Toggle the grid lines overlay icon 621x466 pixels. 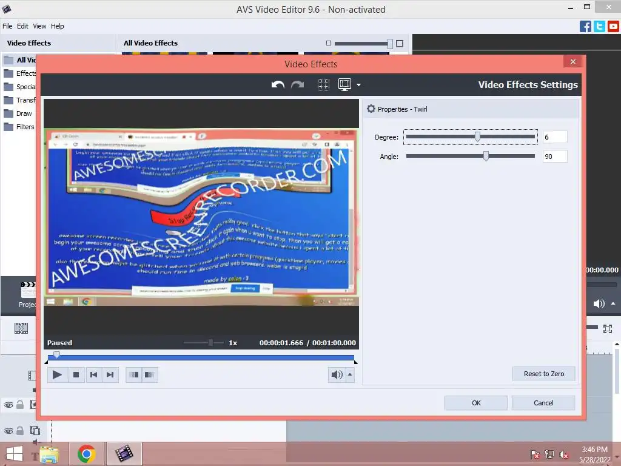tap(324, 85)
